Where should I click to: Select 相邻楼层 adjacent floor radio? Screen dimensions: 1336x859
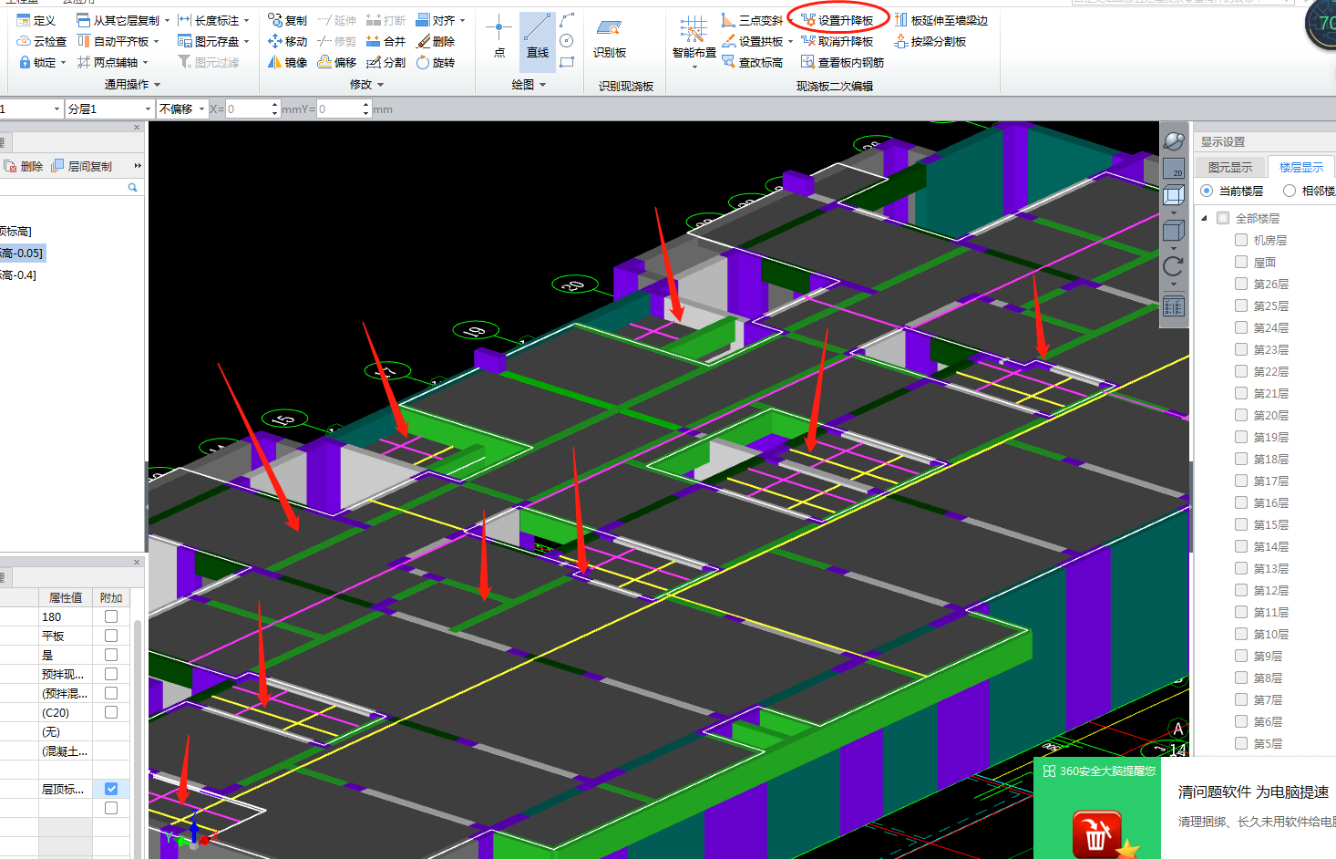click(x=1290, y=191)
